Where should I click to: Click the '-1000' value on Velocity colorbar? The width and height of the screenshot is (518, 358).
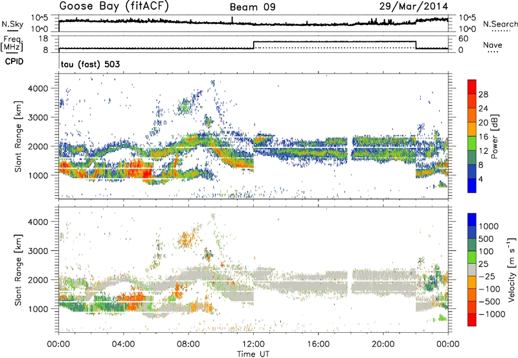click(x=491, y=314)
